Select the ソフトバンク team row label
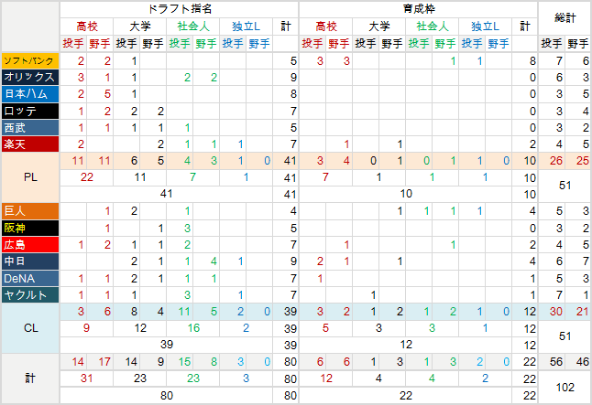Image resolution: width=592 pixels, height=405 pixels. point(30,60)
